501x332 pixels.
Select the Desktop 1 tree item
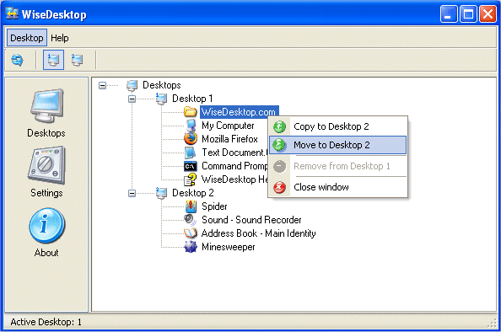[x=192, y=99]
